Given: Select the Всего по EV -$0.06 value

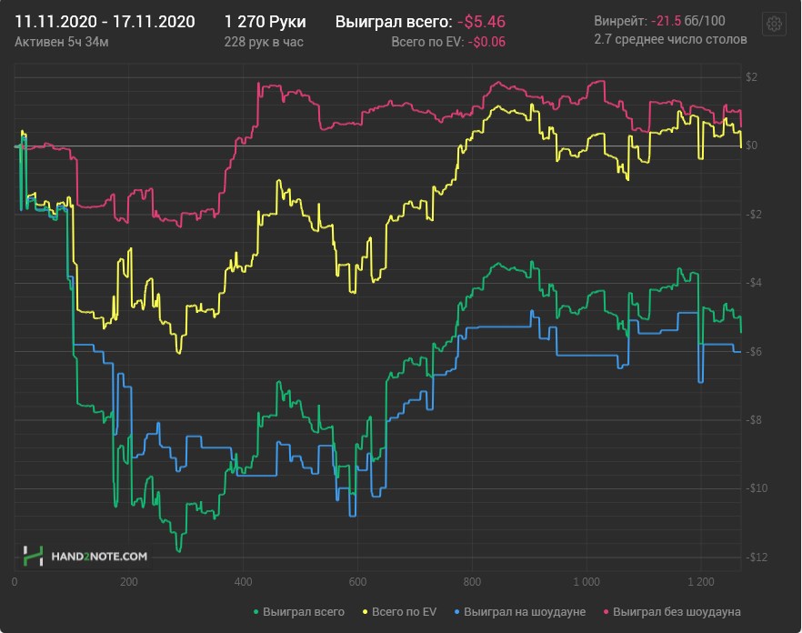Looking at the screenshot, I should coord(487,41).
